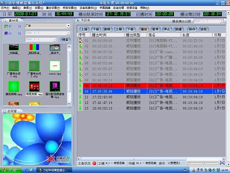
Task: Open the 查看(V) menu
Action: pyautogui.click(x=28, y=8)
